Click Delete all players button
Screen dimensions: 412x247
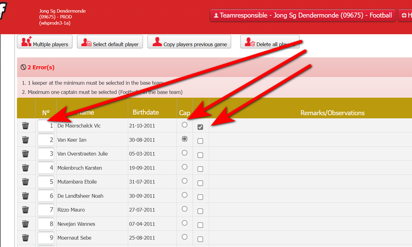coord(269,43)
